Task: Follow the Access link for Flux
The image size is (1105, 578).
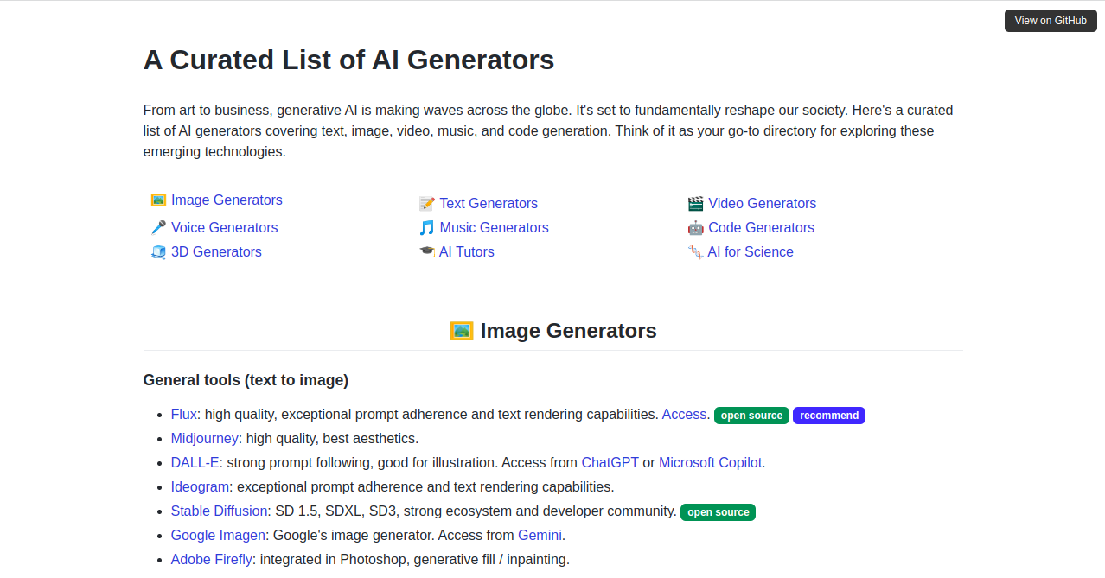Action: pyautogui.click(x=684, y=415)
